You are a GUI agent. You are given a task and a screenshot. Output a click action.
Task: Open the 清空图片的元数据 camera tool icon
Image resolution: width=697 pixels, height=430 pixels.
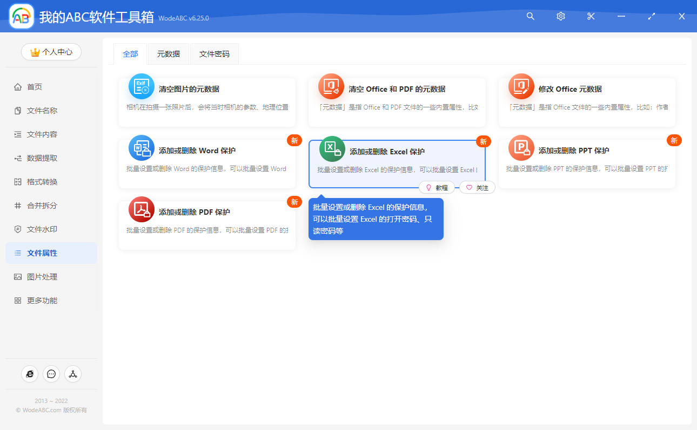coord(141,86)
